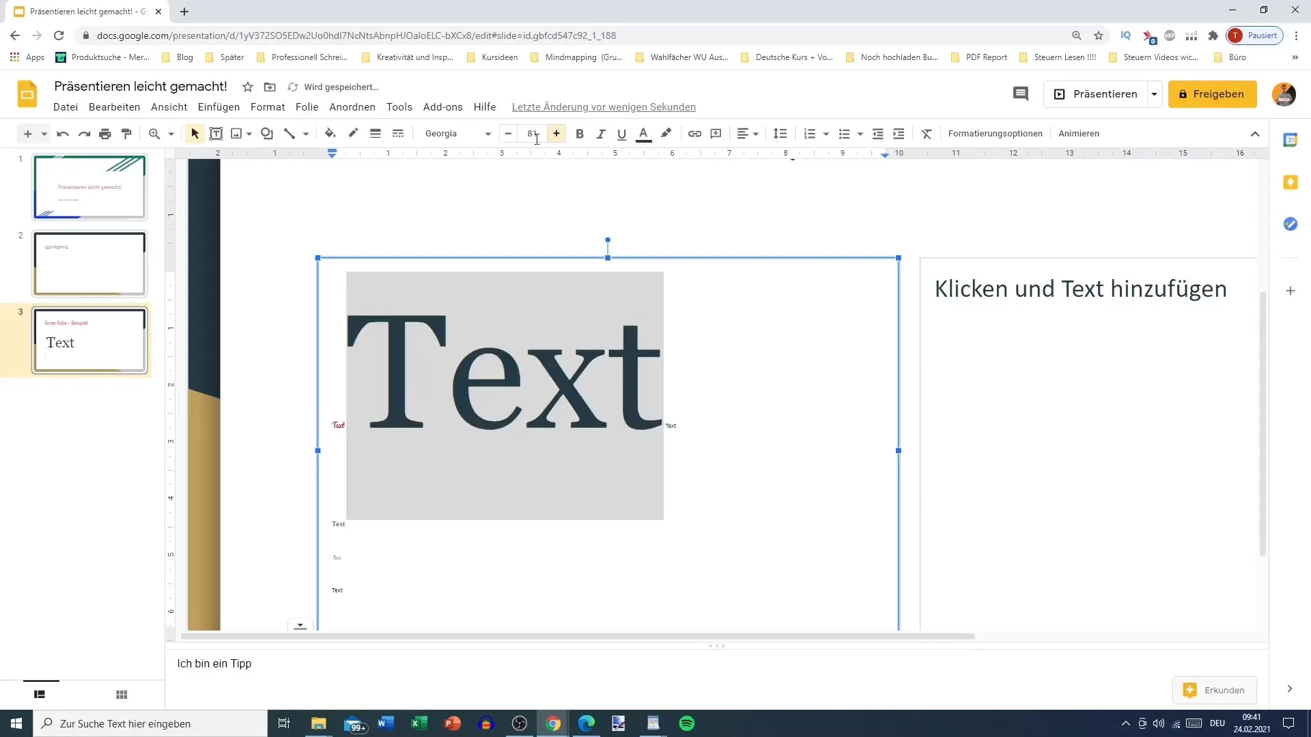Click the Präsentieren button

(x=1095, y=94)
